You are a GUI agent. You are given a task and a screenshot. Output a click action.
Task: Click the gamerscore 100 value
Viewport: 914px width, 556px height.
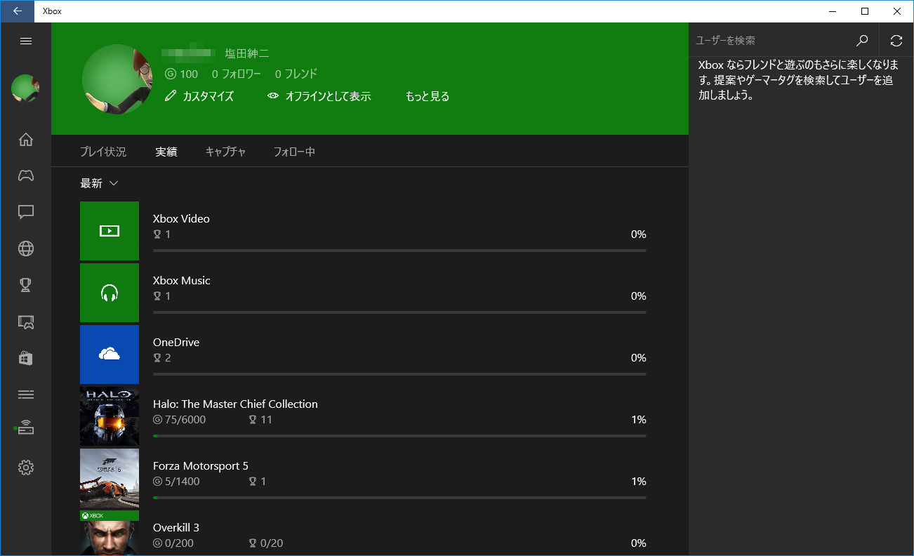182,74
